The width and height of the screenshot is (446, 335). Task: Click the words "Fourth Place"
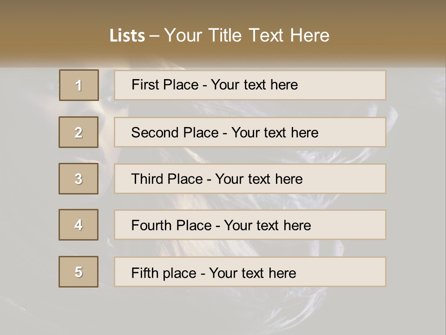click(171, 226)
